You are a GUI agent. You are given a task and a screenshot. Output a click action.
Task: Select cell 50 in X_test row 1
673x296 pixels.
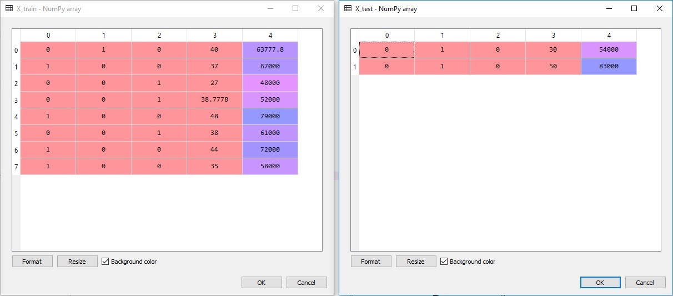point(553,66)
